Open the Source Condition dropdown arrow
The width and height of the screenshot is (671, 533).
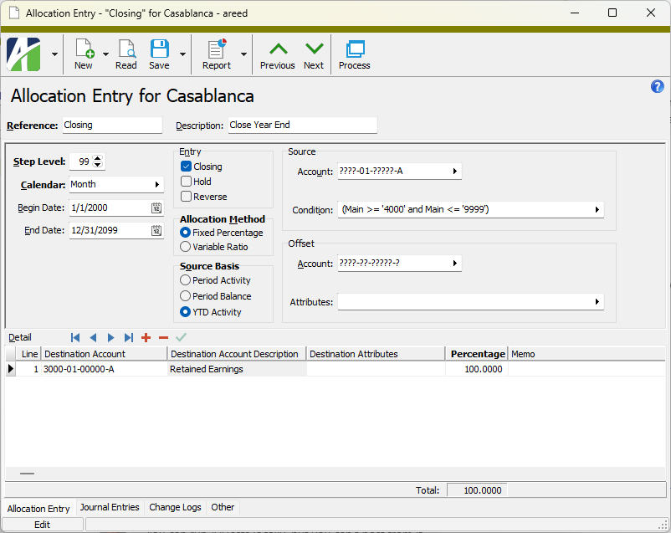point(597,210)
